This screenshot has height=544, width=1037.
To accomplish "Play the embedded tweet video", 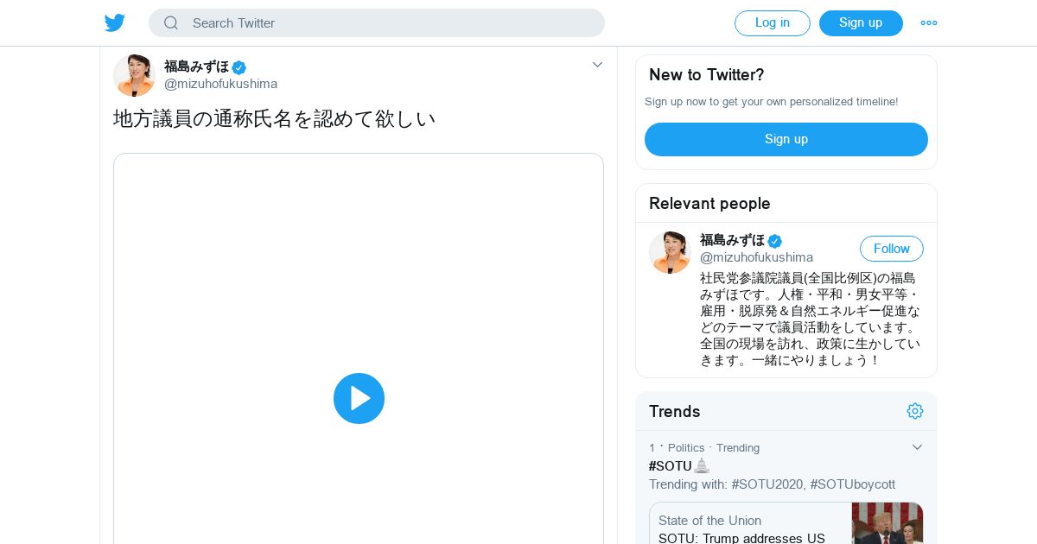I will [359, 398].
